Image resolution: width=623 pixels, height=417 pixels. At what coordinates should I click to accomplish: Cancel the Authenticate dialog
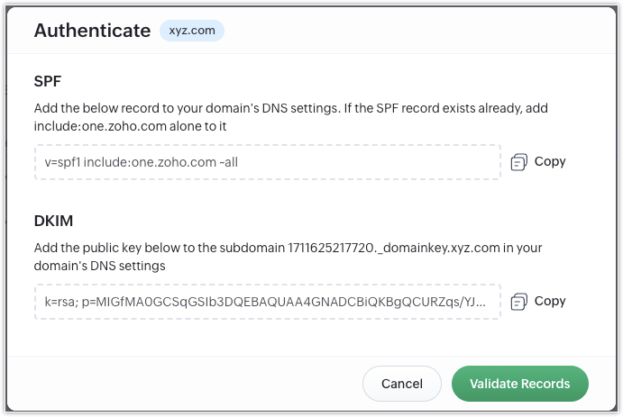402,384
